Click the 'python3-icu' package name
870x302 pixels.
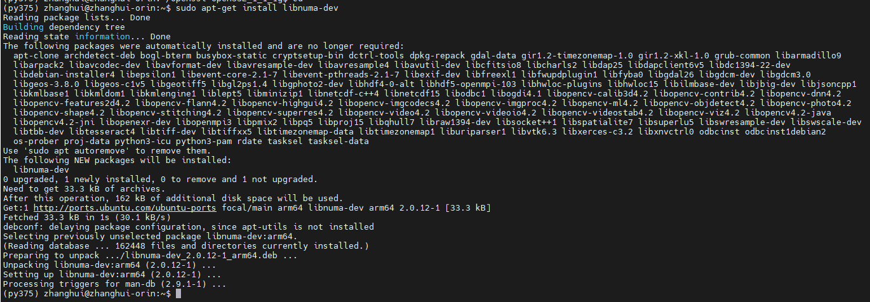coord(157,141)
